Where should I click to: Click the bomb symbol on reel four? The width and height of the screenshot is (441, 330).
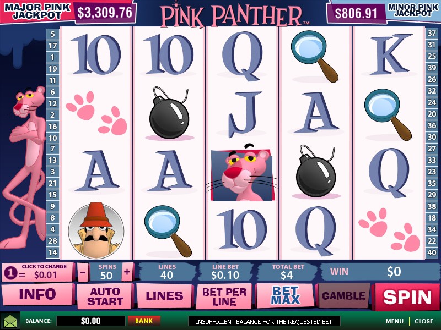pyautogui.click(x=316, y=171)
